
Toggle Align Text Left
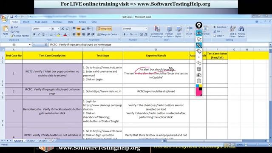point(74,34)
